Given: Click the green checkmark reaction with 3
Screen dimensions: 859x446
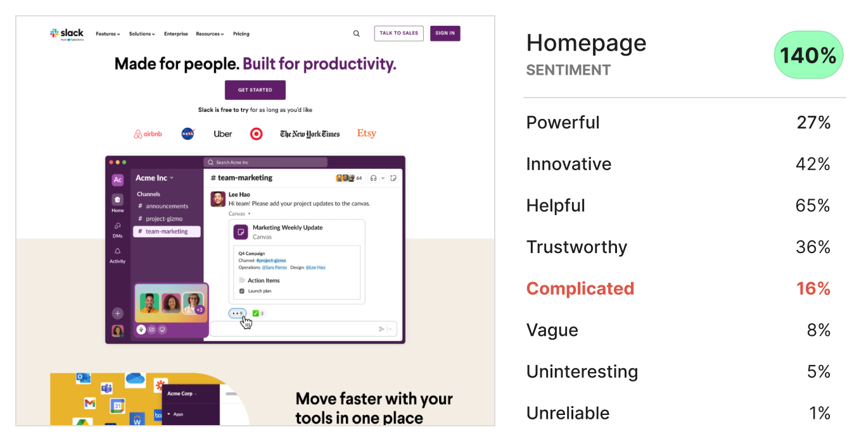Looking at the screenshot, I should coord(258,313).
